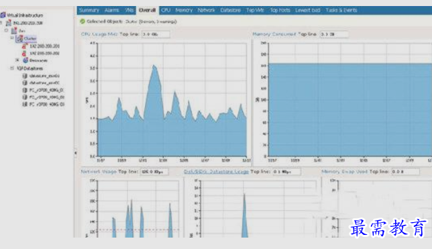The image size is (432, 249).
Task: Click the datacenter icon above Cluster
Action: (x=14, y=31)
